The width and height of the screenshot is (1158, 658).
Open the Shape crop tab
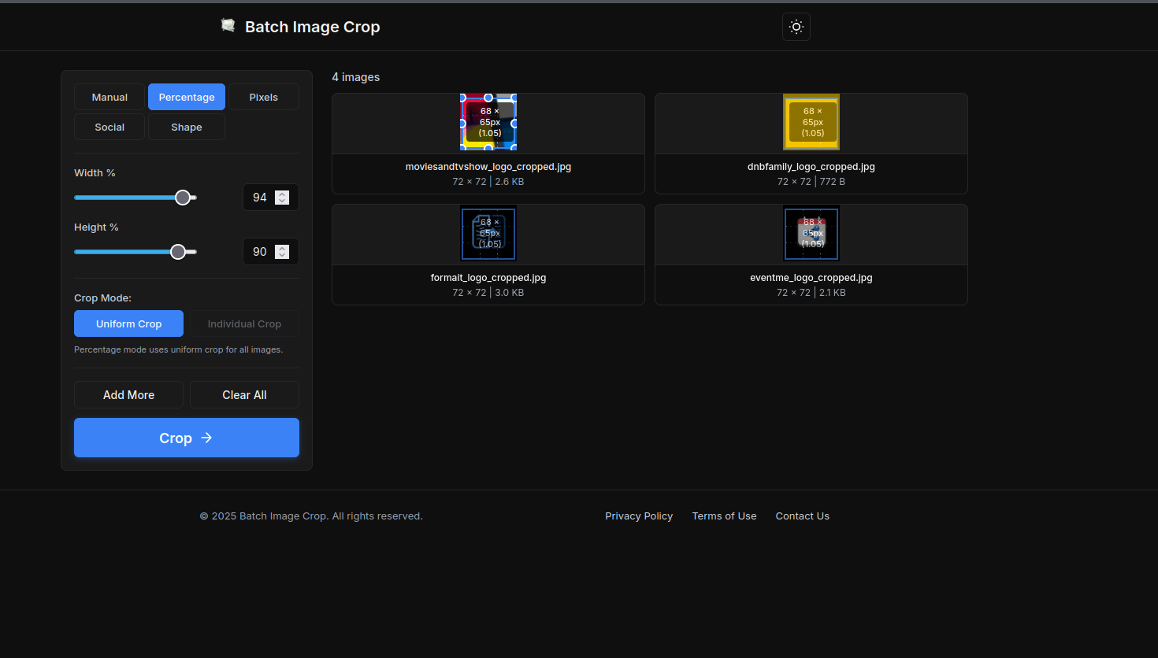[x=187, y=127]
